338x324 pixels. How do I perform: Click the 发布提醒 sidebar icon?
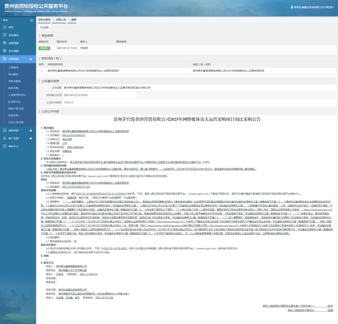point(5,51)
